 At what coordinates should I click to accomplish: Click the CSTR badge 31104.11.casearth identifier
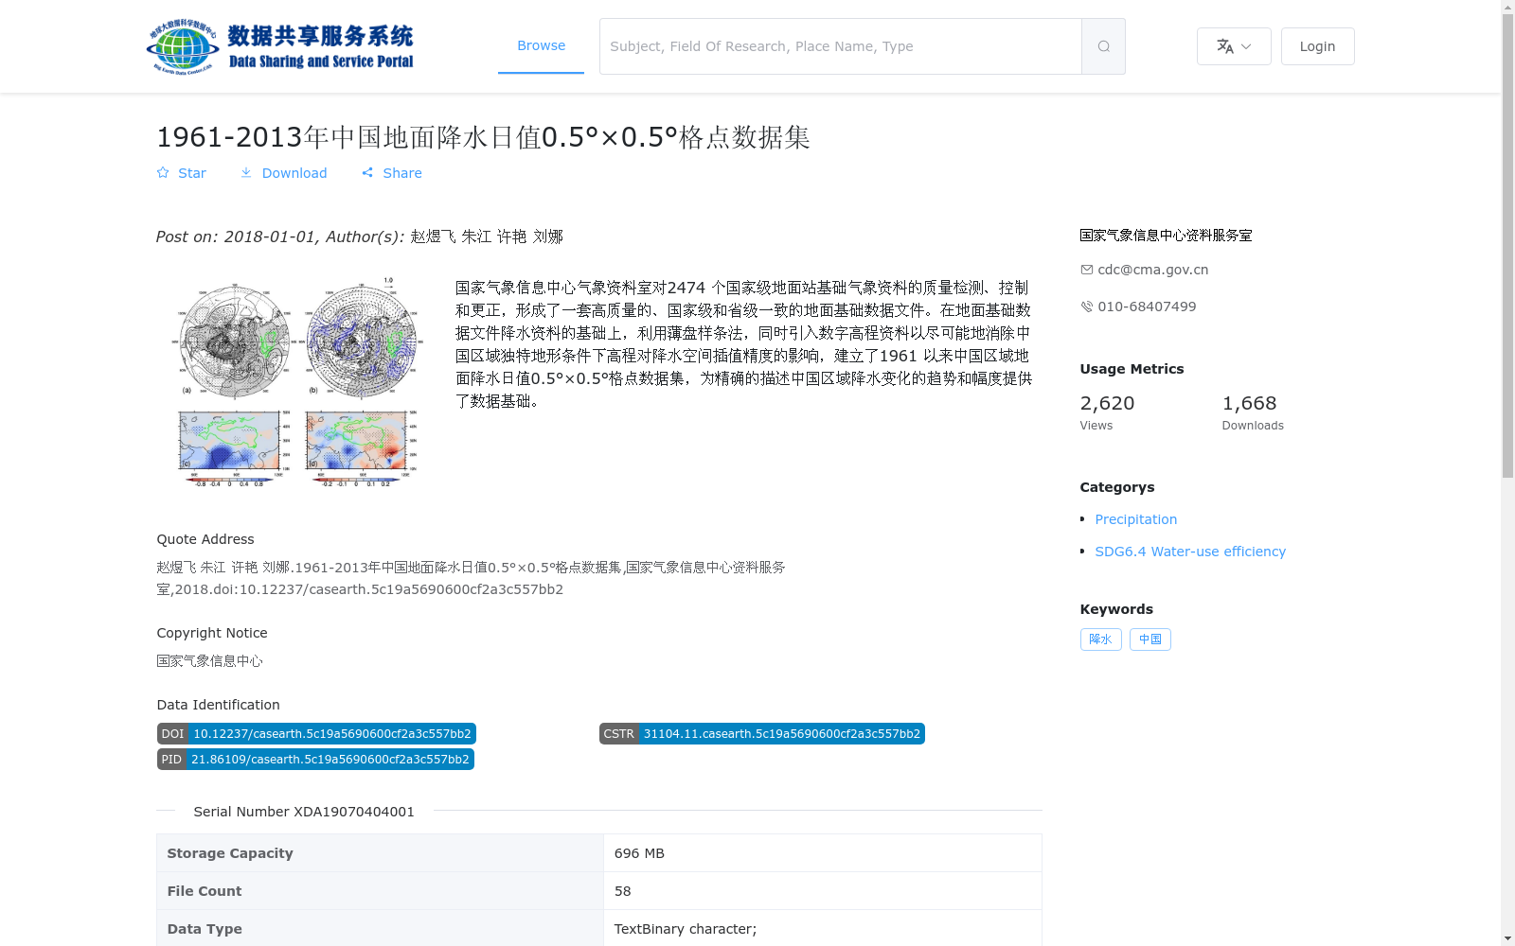pos(762,734)
